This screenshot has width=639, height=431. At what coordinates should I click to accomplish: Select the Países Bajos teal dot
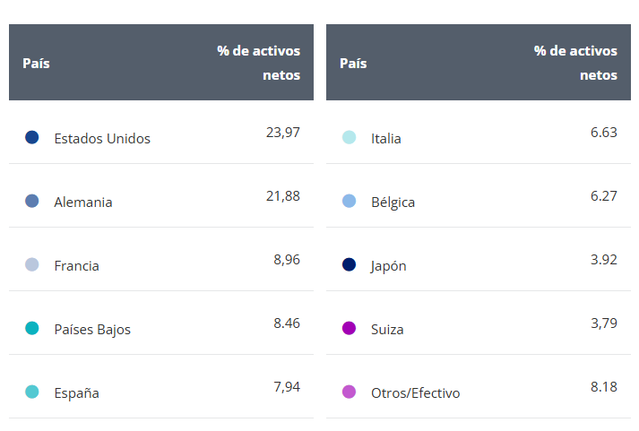[32, 329]
